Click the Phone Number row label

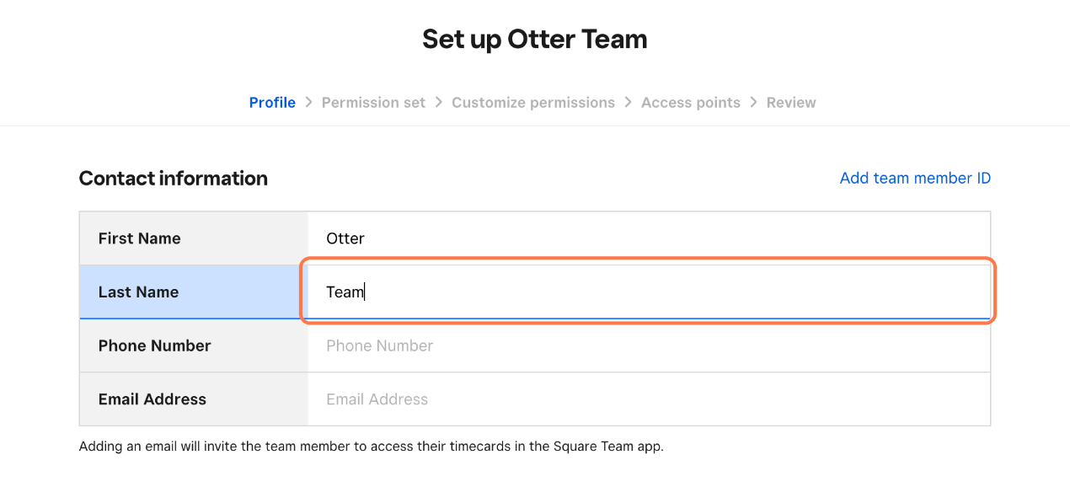pos(155,345)
